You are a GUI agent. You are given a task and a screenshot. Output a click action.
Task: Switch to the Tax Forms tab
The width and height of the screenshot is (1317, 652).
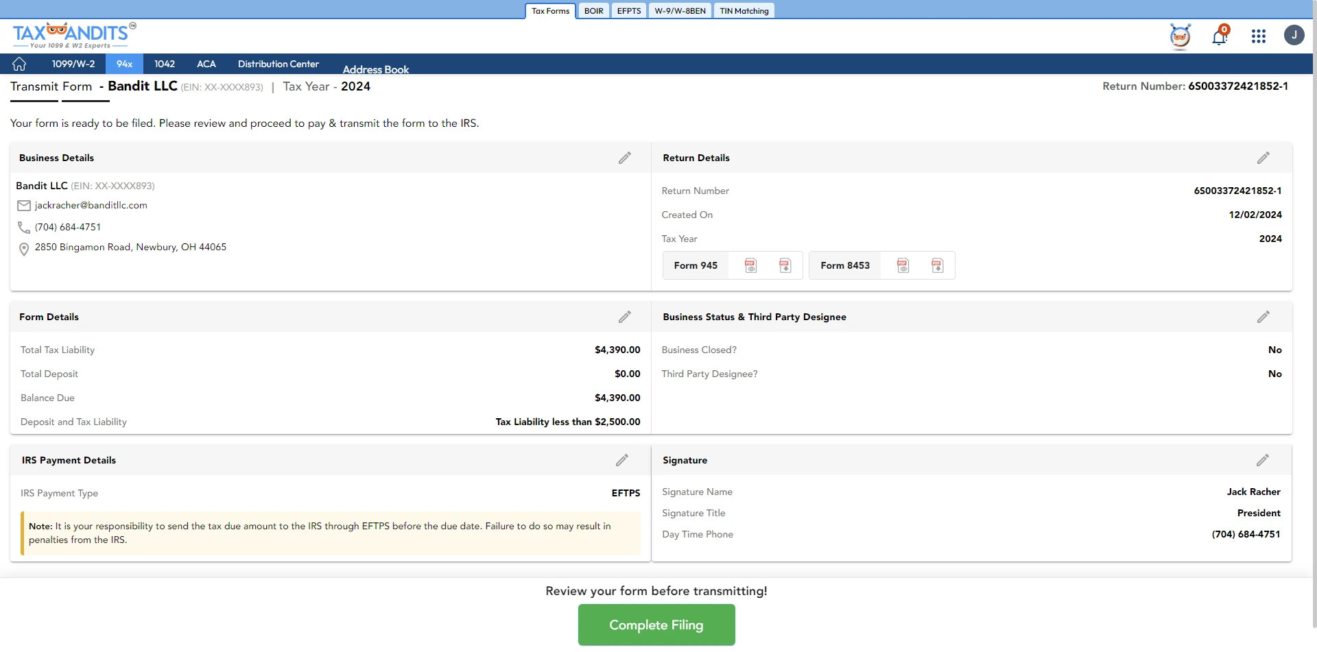tap(550, 11)
